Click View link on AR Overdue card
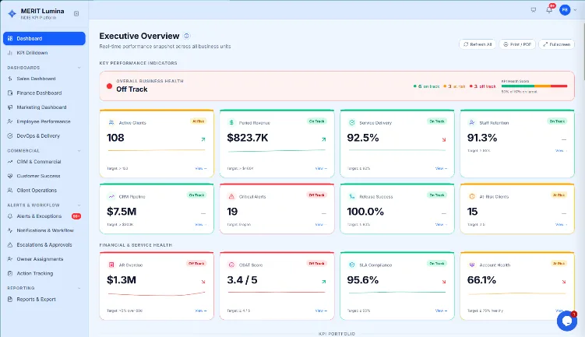 click(201, 311)
